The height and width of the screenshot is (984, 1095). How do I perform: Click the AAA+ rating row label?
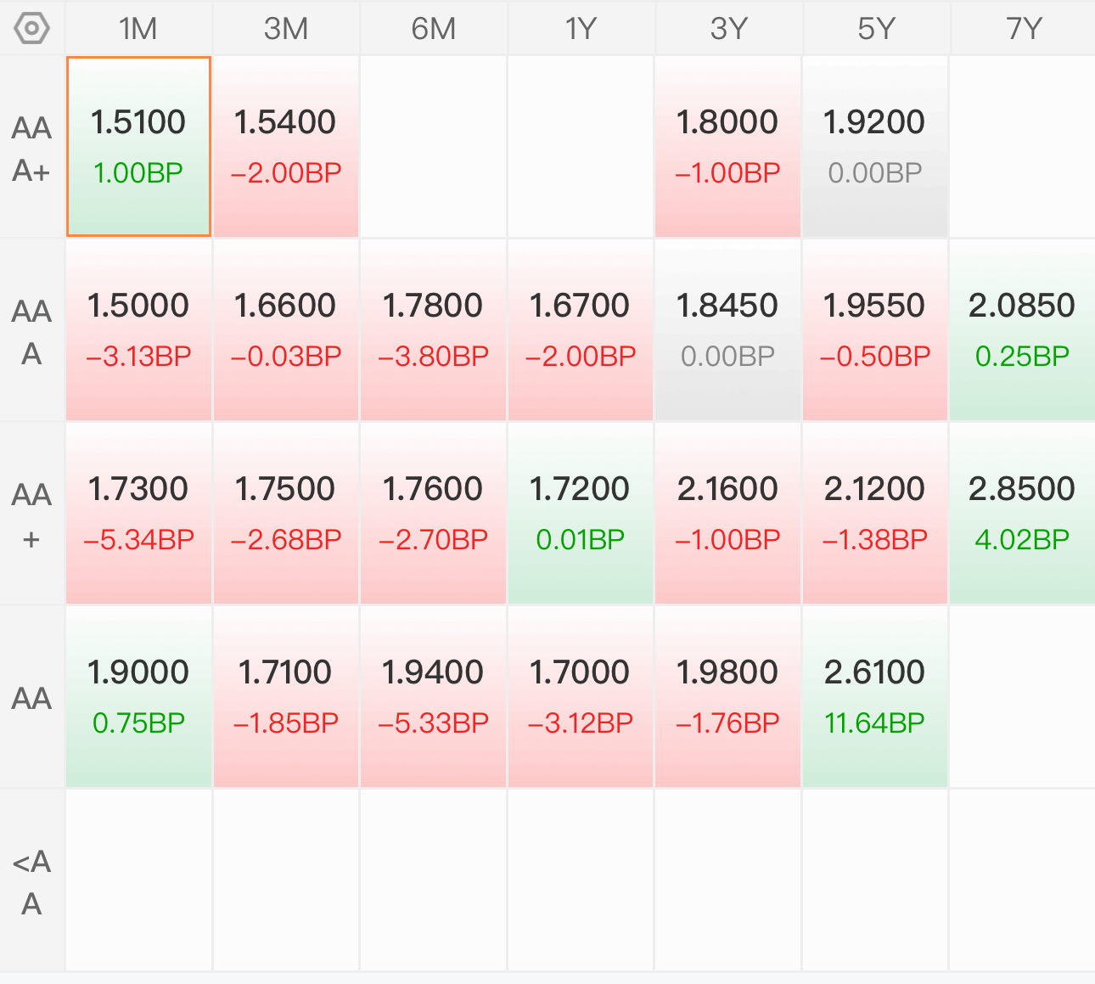click(32, 149)
